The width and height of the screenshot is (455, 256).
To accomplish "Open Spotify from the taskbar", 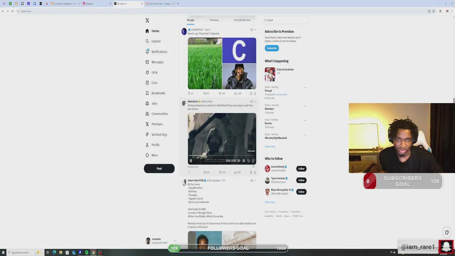I will (86, 252).
